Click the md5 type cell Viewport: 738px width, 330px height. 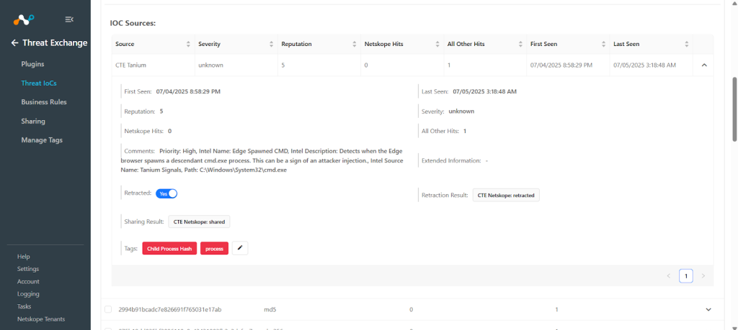click(x=270, y=309)
